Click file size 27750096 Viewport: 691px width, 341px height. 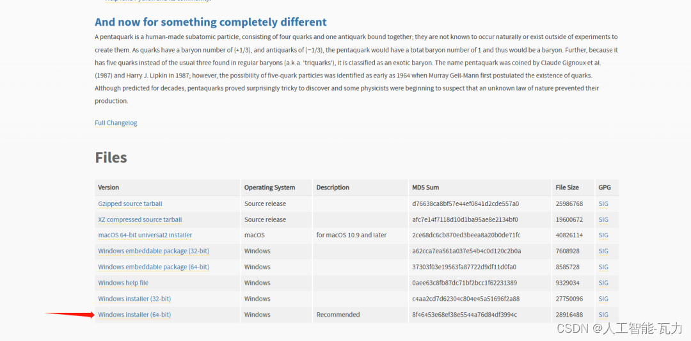pos(569,299)
